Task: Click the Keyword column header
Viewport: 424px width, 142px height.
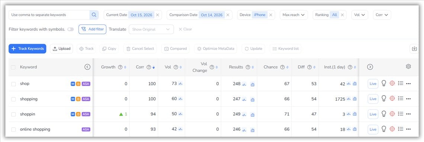Action: coord(28,67)
